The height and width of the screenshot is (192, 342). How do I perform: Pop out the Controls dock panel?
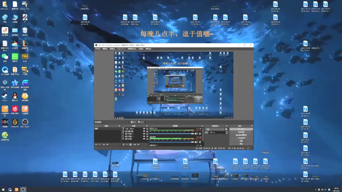(x=252, y=126)
